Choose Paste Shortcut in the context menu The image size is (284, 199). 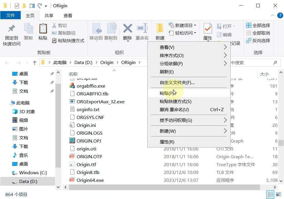tap(189, 102)
